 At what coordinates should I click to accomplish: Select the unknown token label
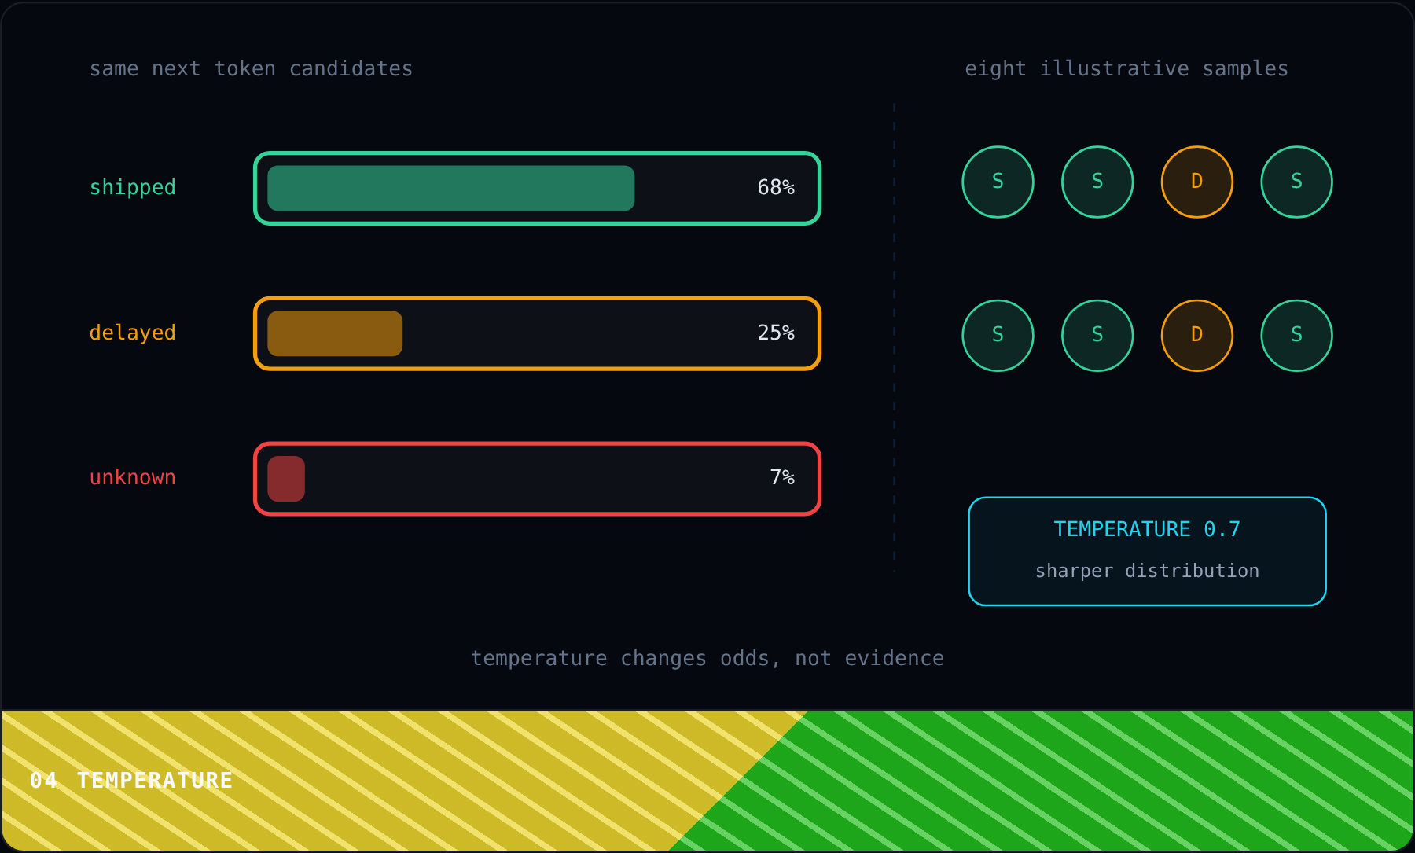point(132,478)
